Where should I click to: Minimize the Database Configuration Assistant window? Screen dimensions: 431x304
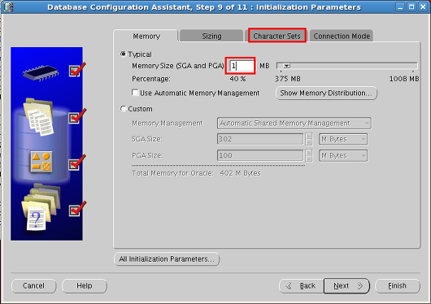[x=400, y=7]
